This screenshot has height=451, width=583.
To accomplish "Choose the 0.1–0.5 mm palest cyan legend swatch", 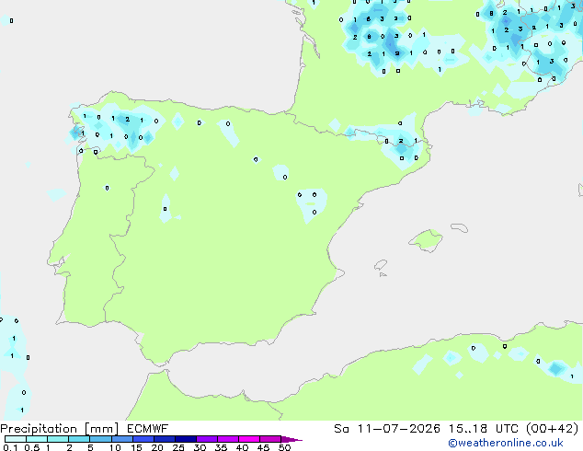I will tap(16, 439).
